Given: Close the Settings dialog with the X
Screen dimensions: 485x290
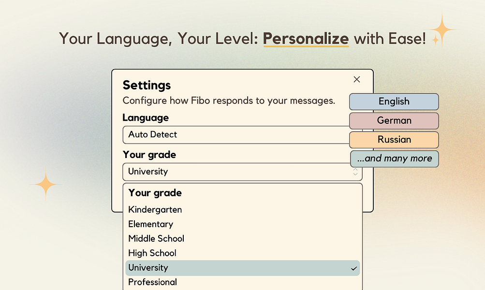Looking at the screenshot, I should point(356,79).
